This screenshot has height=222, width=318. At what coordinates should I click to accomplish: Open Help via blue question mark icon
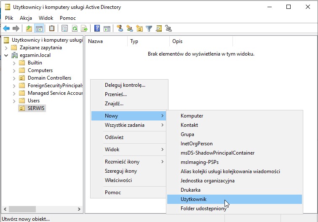(97, 29)
